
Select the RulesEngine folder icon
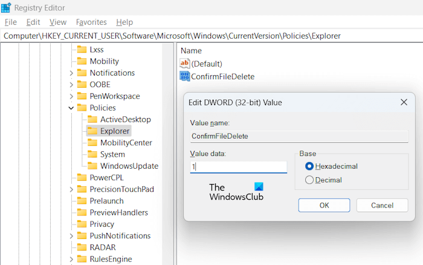coord(82,258)
